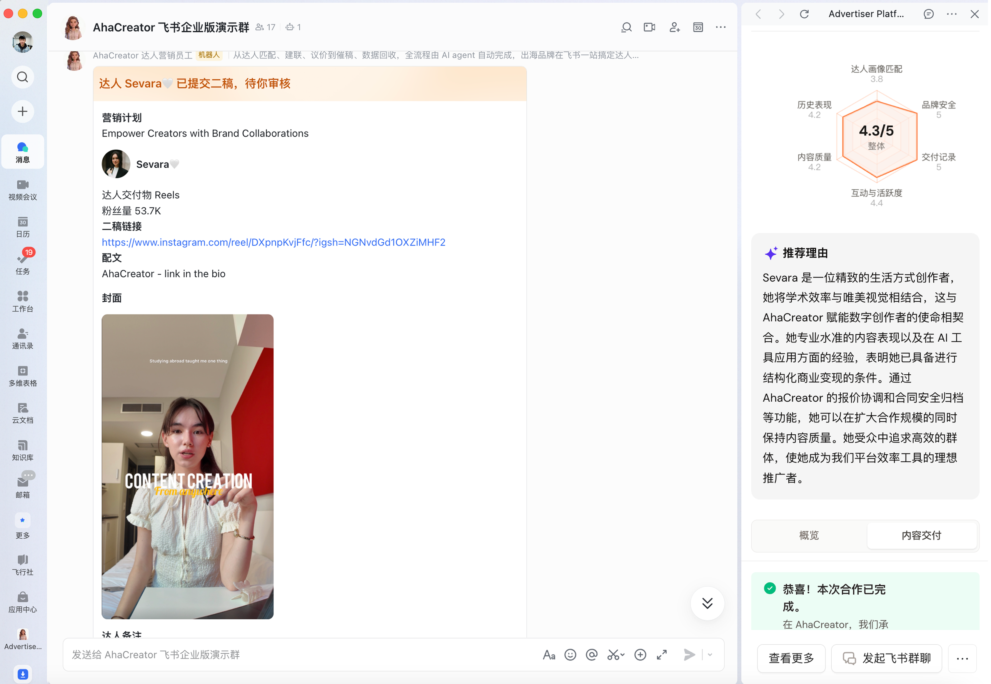Open Multi-dimensional Tables (多维表格) in the sidebar
This screenshot has width=991, height=684.
[23, 376]
